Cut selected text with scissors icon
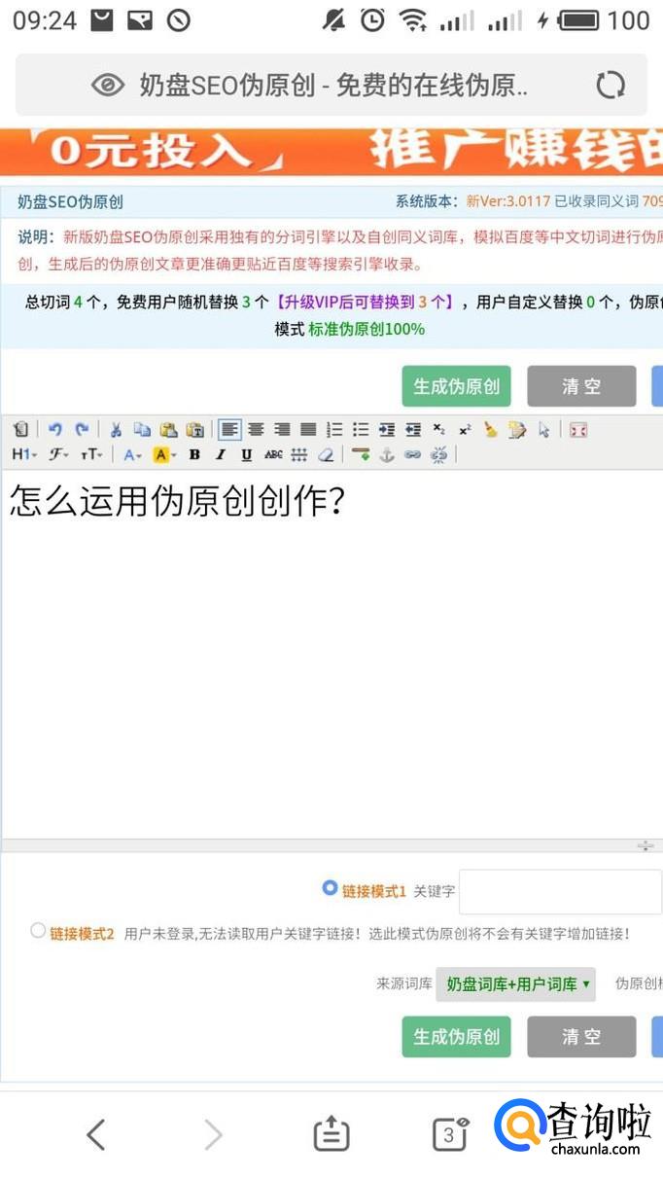Image resolution: width=663 pixels, height=1179 pixels. coord(116,429)
